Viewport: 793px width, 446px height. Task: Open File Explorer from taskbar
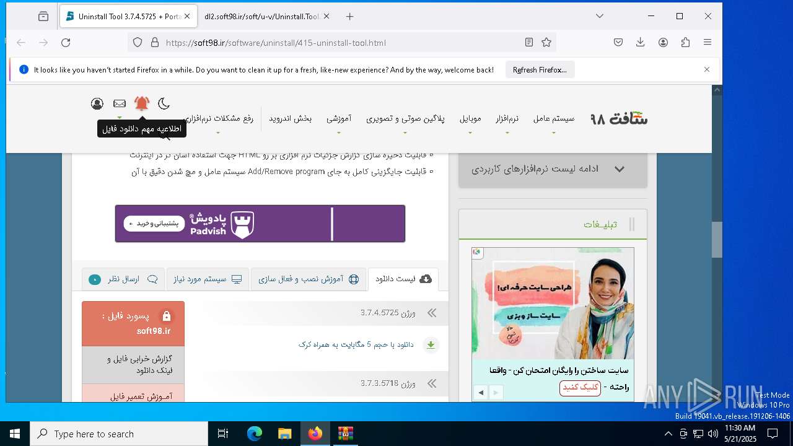coord(284,434)
